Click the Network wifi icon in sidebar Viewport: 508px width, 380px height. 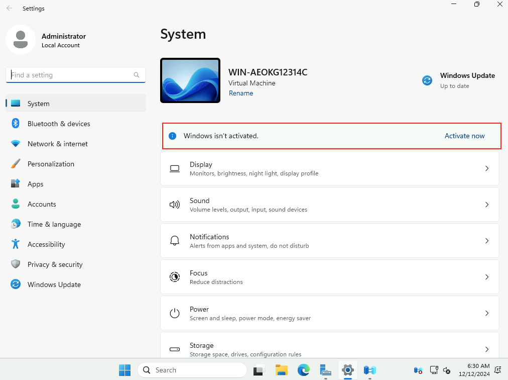[x=16, y=143]
